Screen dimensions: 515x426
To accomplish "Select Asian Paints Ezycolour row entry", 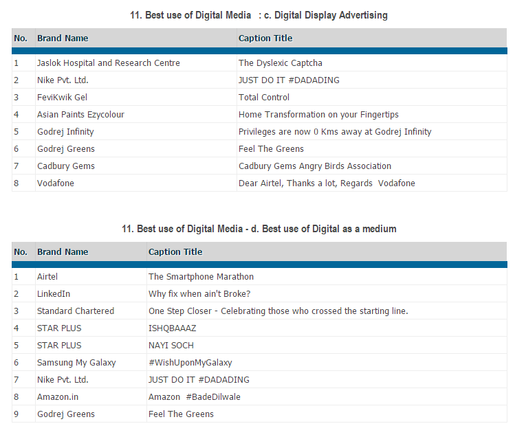I will (x=80, y=115).
